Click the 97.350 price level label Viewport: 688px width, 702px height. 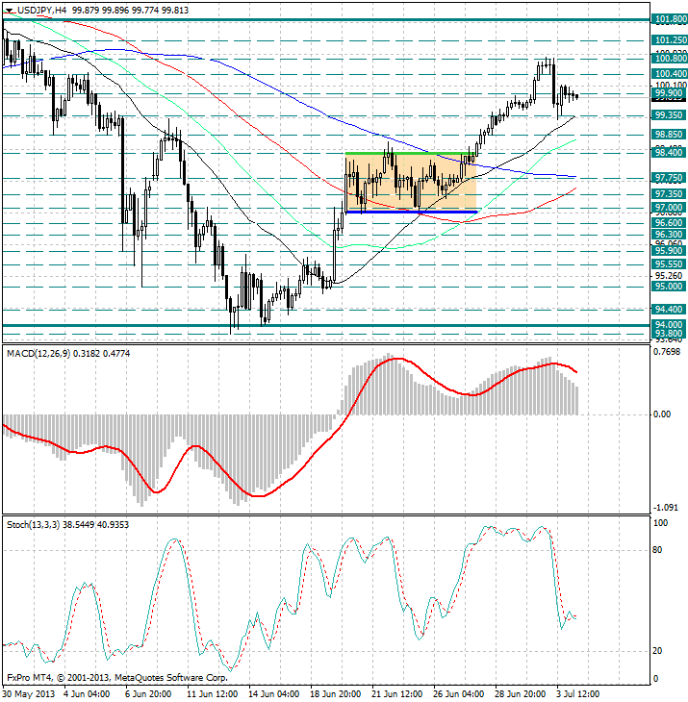[x=669, y=194]
